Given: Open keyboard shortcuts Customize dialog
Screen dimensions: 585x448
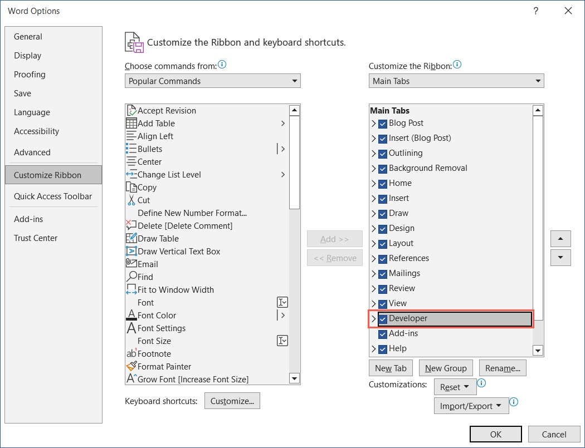Looking at the screenshot, I should pyautogui.click(x=232, y=401).
